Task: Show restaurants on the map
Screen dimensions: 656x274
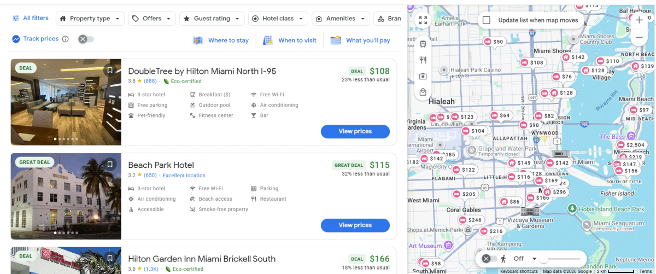Action: (423, 60)
